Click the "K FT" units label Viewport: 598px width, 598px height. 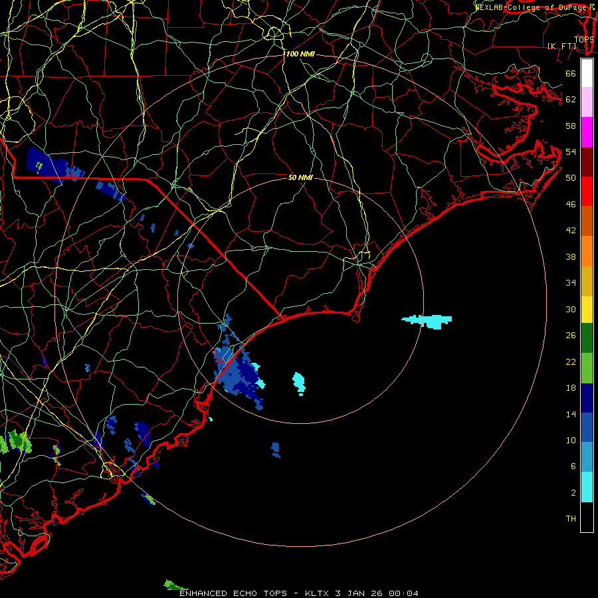562,46
